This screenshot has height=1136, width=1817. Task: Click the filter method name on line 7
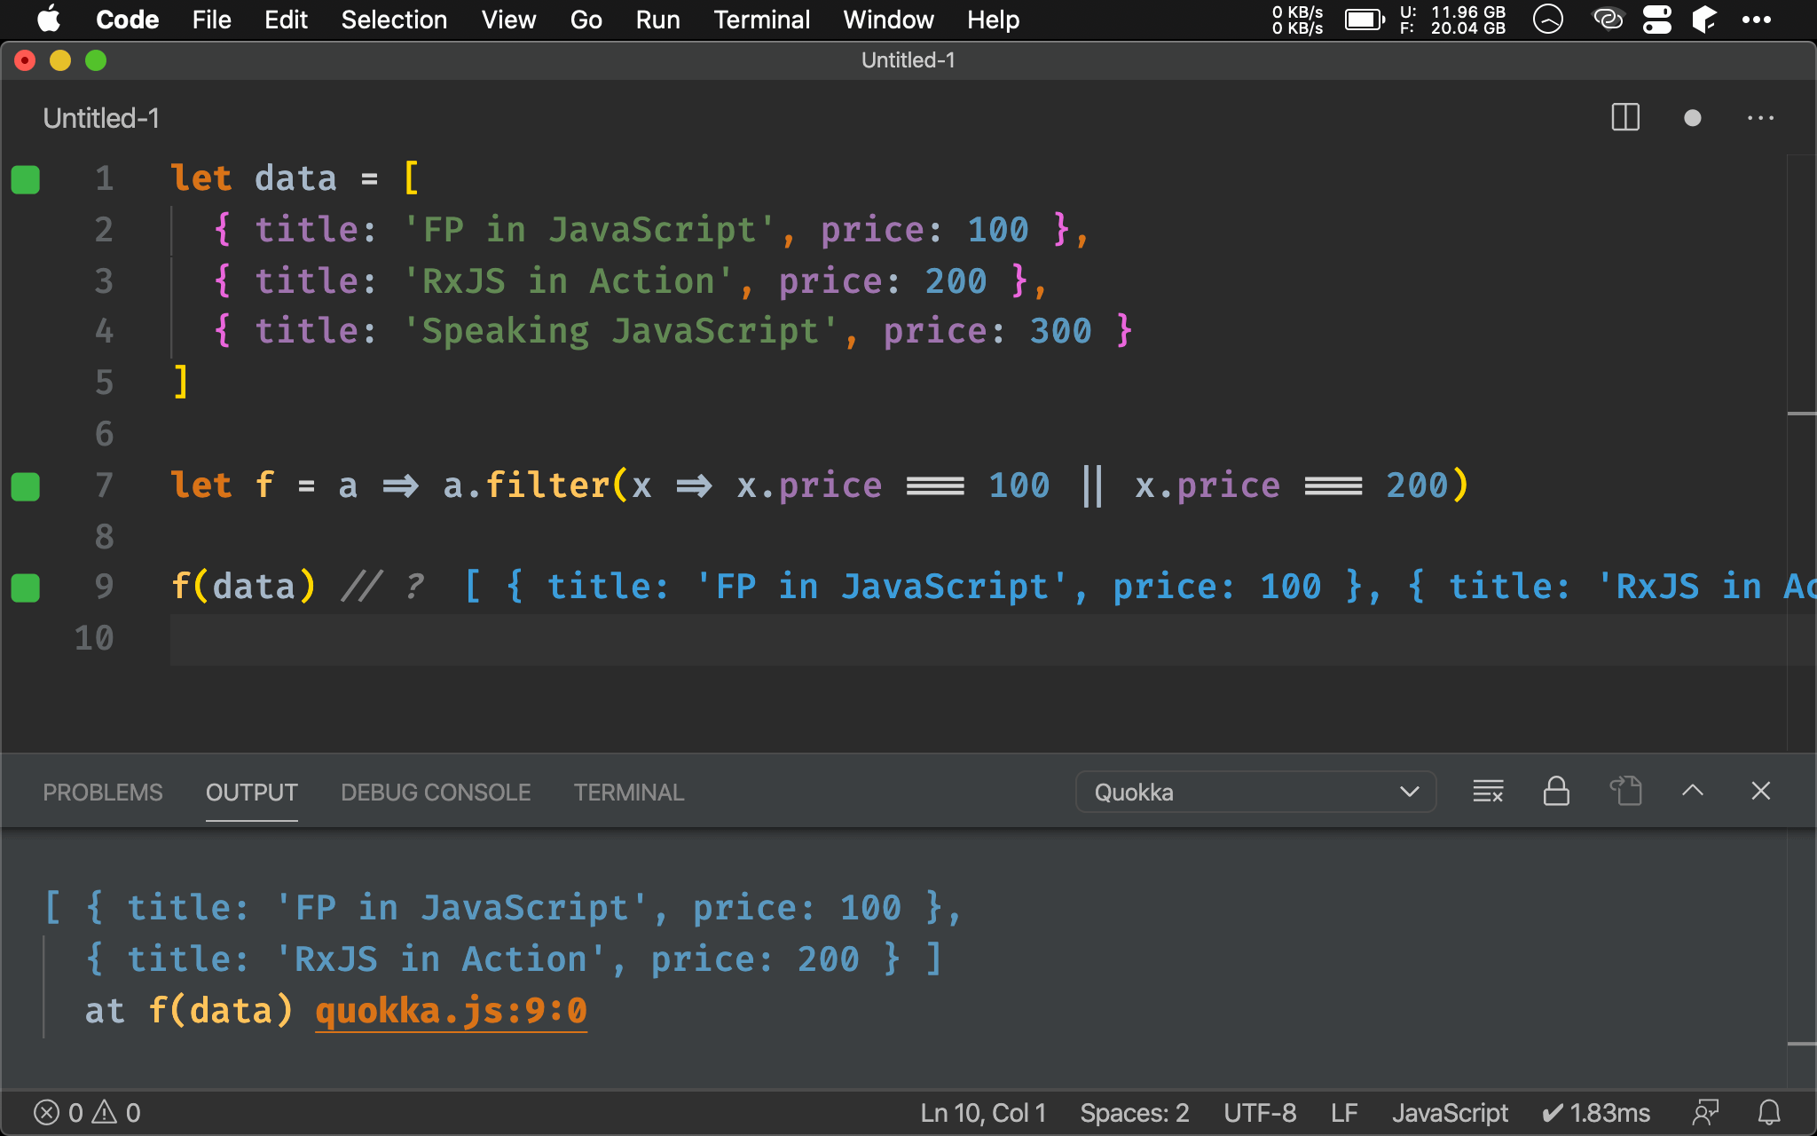547,486
